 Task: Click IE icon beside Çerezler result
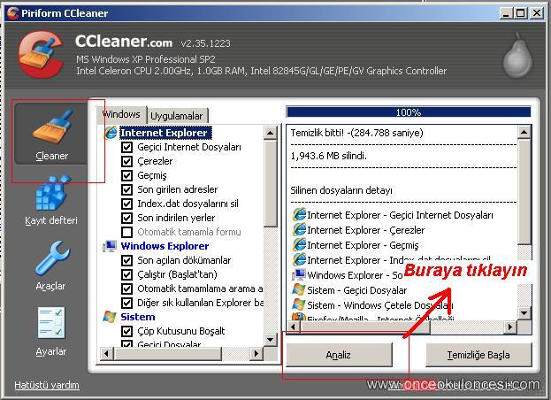click(299, 229)
